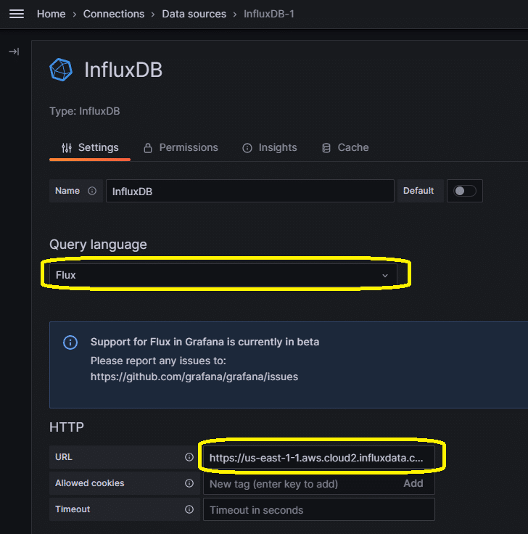Screen dimensions: 528x534
Task: Go to Data sources breadcrumb
Action: click(194, 14)
